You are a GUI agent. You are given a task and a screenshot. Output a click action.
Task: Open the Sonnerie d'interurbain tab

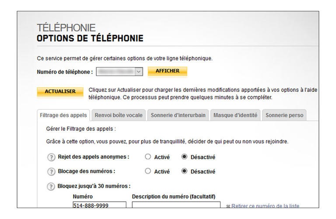tap(178, 115)
